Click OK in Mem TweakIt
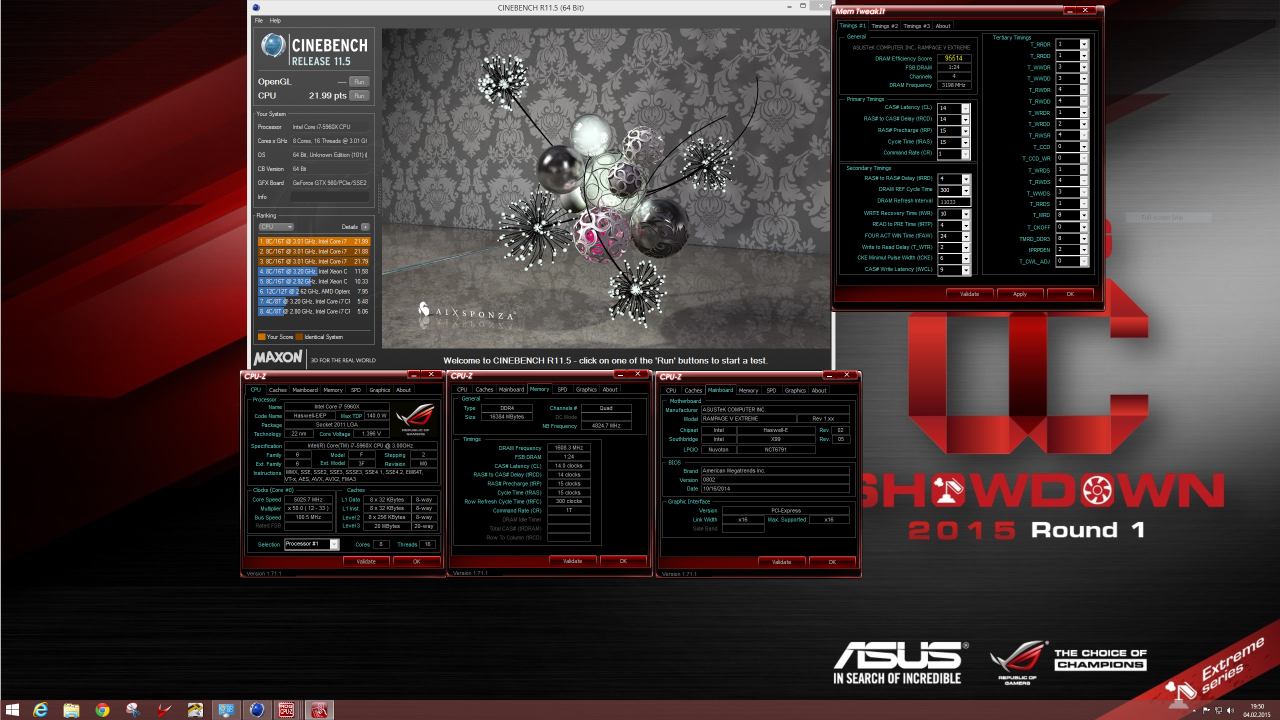Screen dimensions: 1280x720 [1070, 294]
